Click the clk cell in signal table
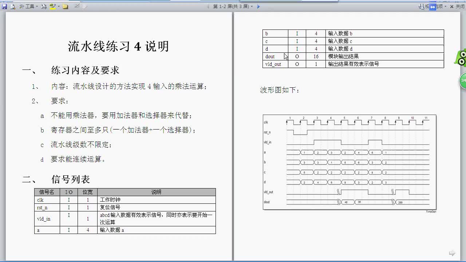 pos(47,200)
